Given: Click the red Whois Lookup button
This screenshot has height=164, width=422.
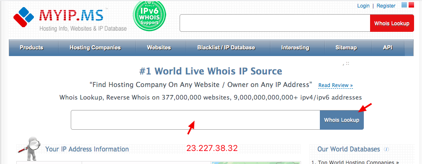Looking at the screenshot, I should coord(392,23).
